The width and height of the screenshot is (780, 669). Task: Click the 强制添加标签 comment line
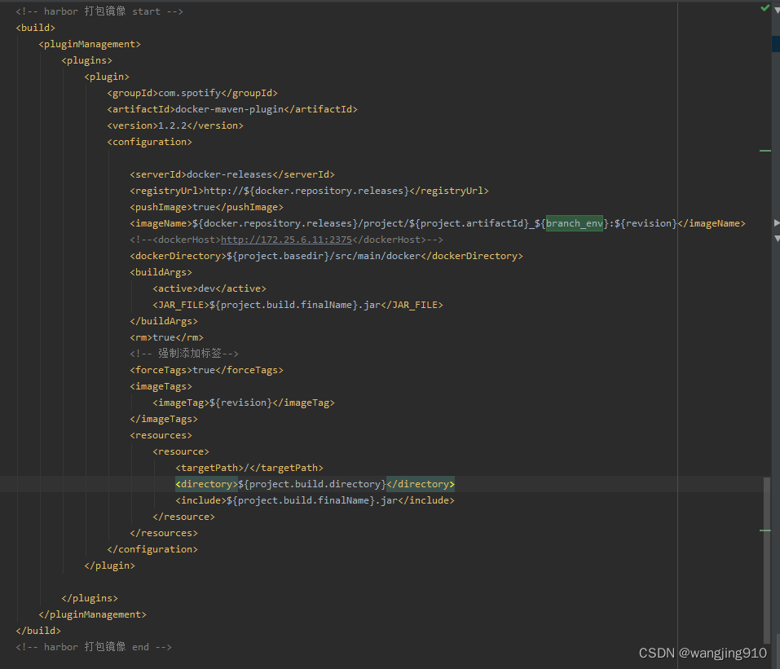[184, 354]
